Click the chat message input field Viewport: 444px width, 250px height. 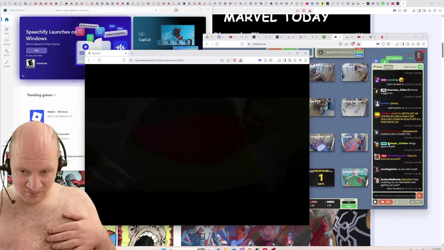pos(394,196)
